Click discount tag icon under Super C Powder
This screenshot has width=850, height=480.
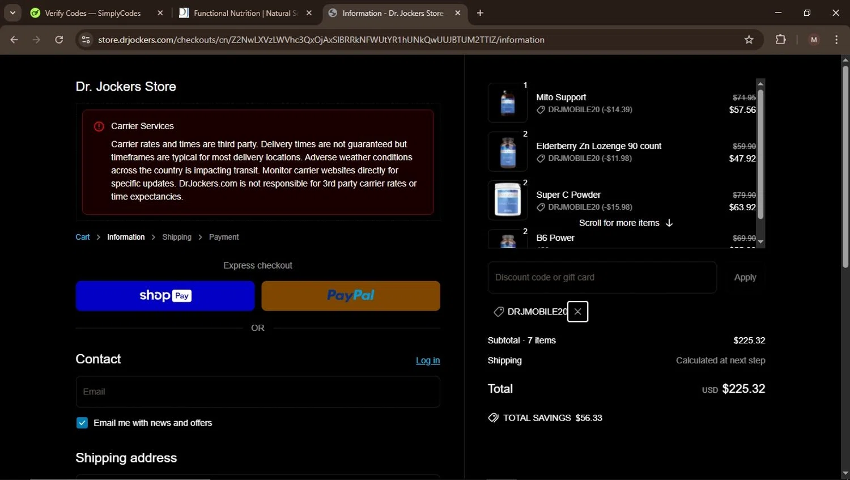[x=541, y=207]
